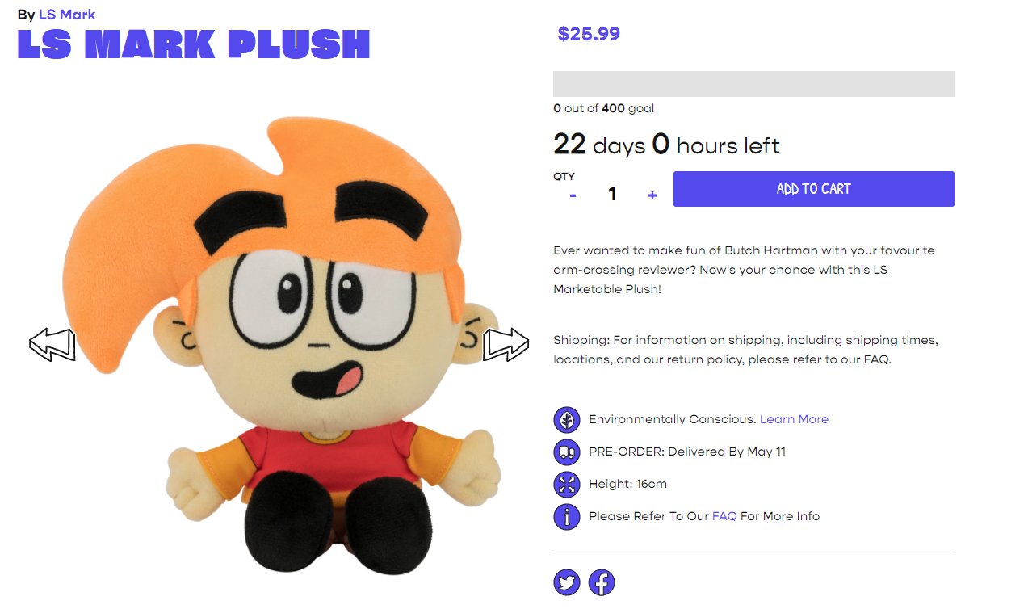Click the info icon beside FAQ

pos(567,517)
